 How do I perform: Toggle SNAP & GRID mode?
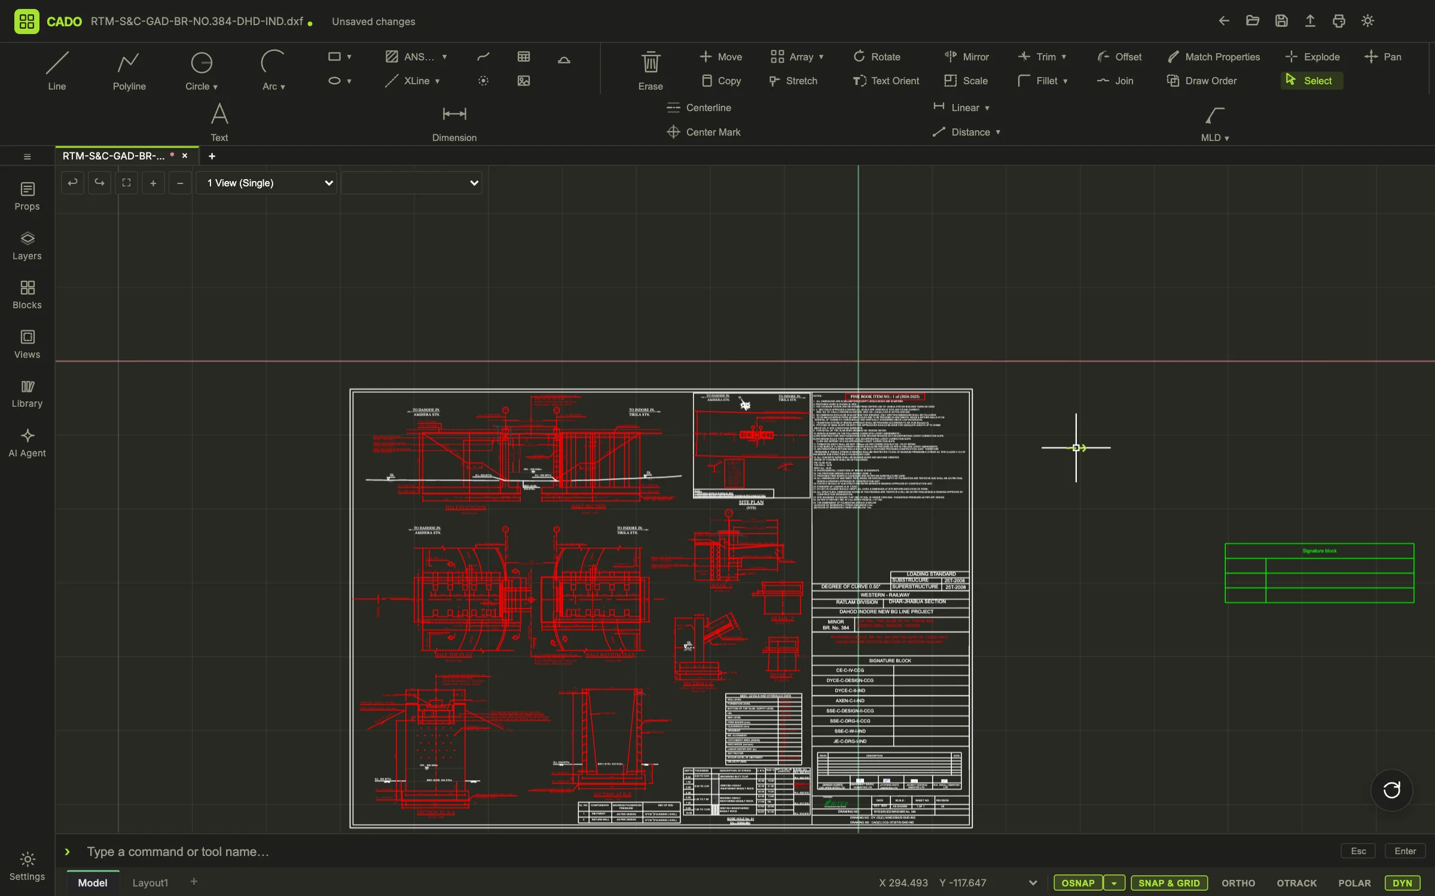point(1169,883)
